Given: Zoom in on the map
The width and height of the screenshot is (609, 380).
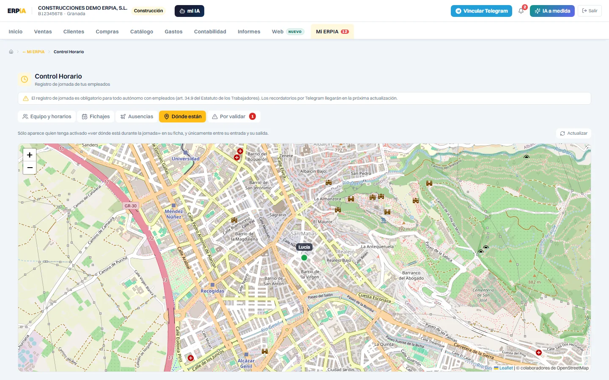Looking at the screenshot, I should [x=30, y=155].
